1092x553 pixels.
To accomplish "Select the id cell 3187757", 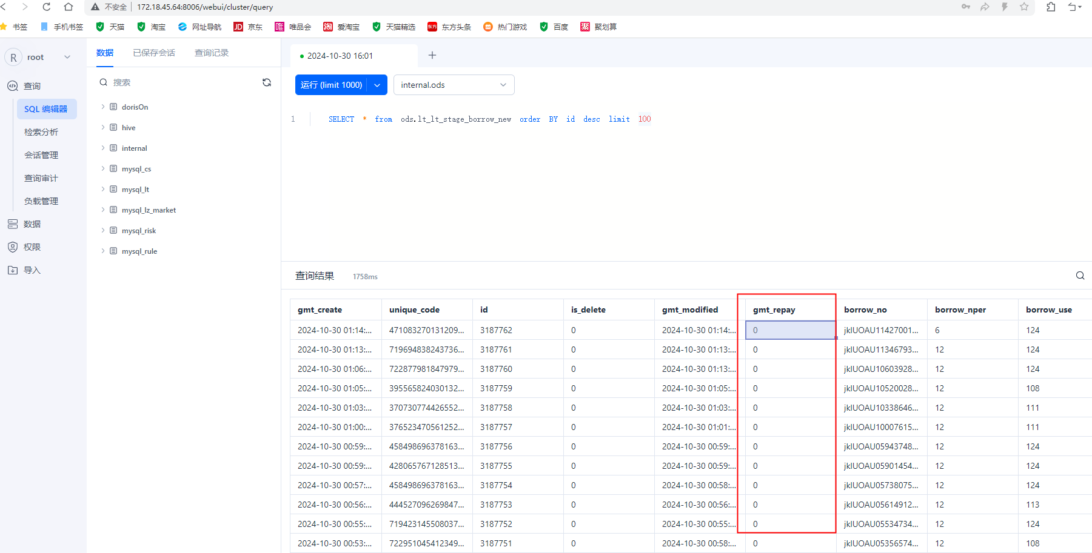I will tap(518, 427).
